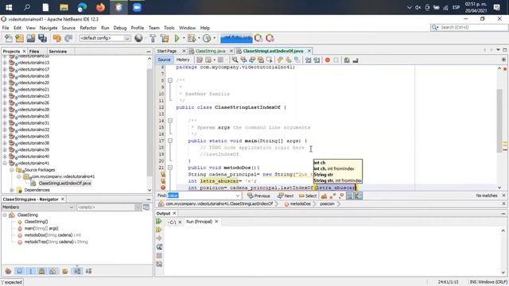The height and width of the screenshot is (286, 509).
Task: Open the Refactor menu
Action: tap(88, 28)
